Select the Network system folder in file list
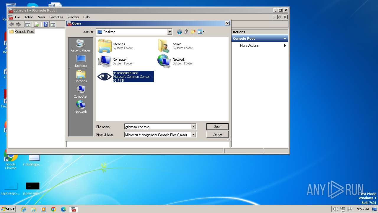Image resolution: width=378 pixels, height=213 pixels. (x=176, y=61)
